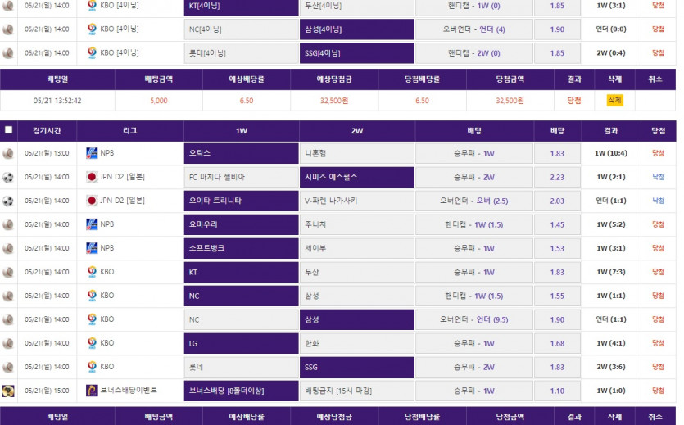Click the KBO logo in the 1.68 odds row

[x=92, y=343]
